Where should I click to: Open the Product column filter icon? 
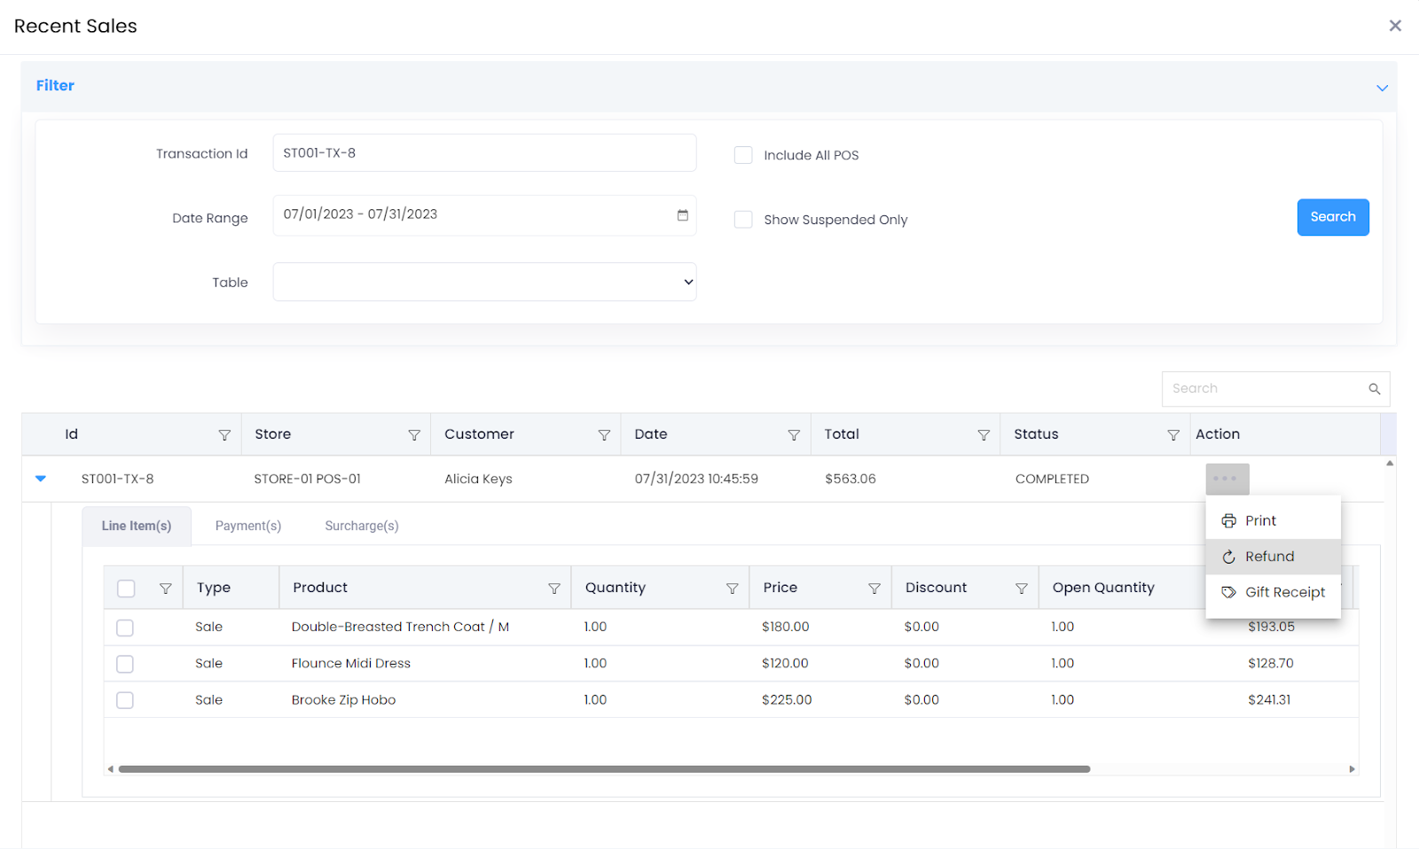pos(554,588)
